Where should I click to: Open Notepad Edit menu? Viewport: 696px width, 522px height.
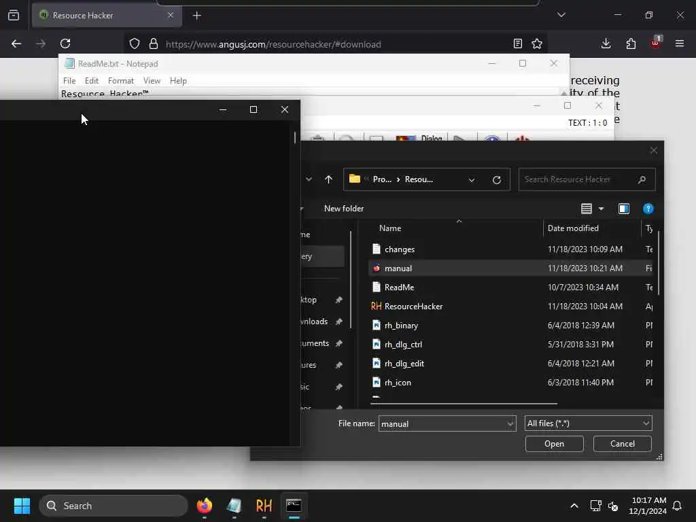click(92, 81)
